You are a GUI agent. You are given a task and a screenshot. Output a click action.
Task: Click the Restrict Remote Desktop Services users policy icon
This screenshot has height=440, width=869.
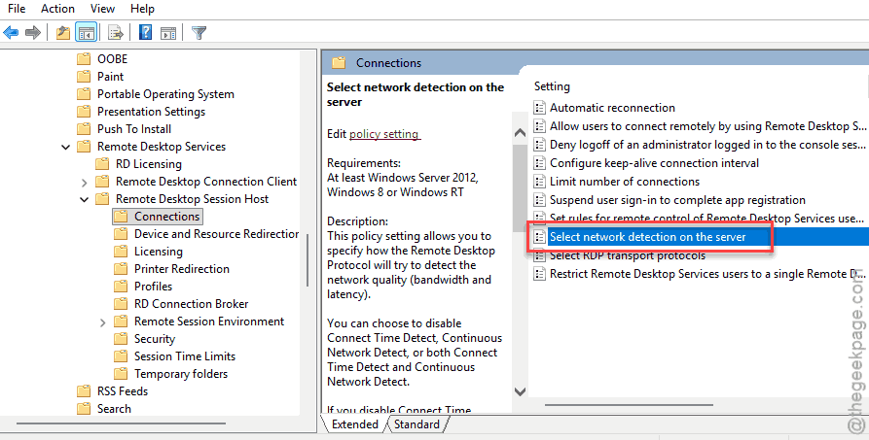(x=539, y=273)
